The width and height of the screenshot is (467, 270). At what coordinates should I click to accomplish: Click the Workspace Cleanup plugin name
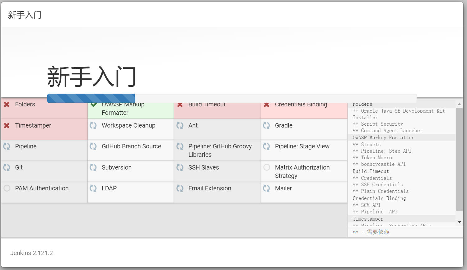[128, 125]
